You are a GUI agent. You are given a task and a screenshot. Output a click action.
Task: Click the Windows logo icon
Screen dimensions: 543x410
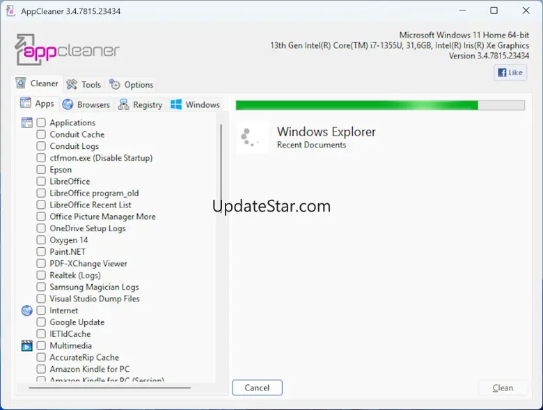(176, 104)
